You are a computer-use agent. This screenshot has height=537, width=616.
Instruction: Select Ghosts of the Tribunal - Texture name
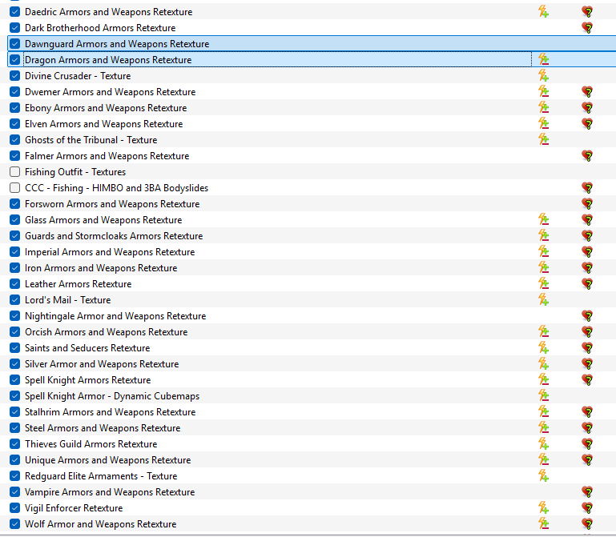91,140
